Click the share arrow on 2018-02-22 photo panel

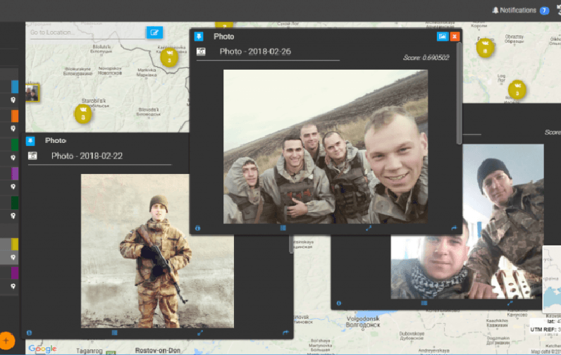tap(285, 332)
